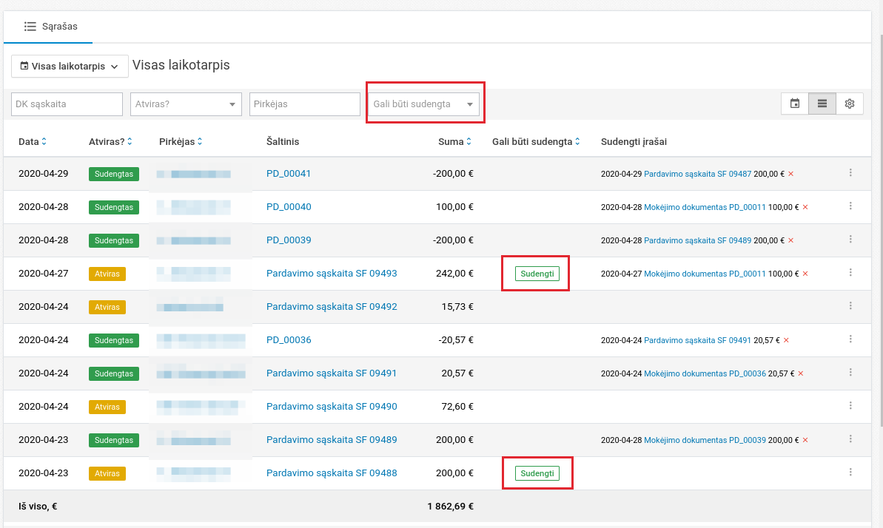Viewport: 883px width, 528px height.
Task: Open row menu for PD_00041
Action: 850,173
